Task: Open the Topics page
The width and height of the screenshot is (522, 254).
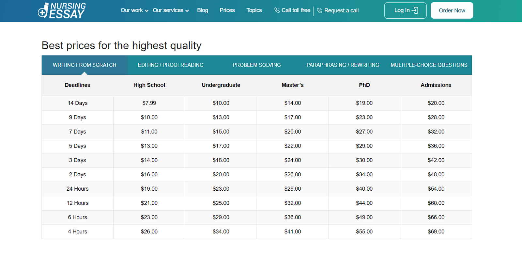Action: coord(254,10)
